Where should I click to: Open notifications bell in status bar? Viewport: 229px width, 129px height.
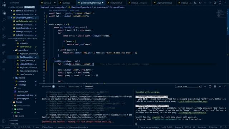coord(226,127)
